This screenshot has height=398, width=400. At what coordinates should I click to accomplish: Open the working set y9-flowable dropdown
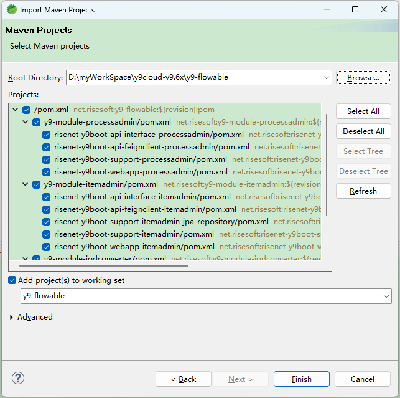386,296
